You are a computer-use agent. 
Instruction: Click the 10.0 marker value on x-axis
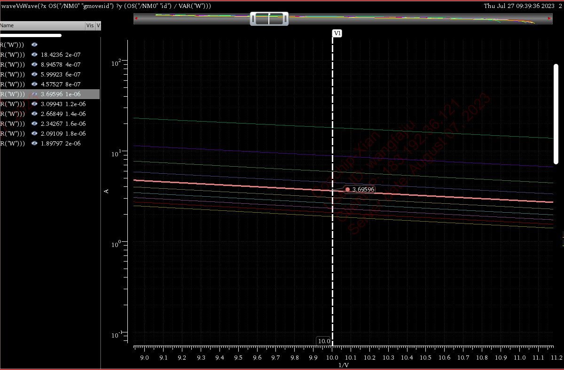(x=323, y=341)
